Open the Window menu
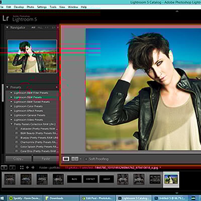201x201 pixels. coord(73,7)
